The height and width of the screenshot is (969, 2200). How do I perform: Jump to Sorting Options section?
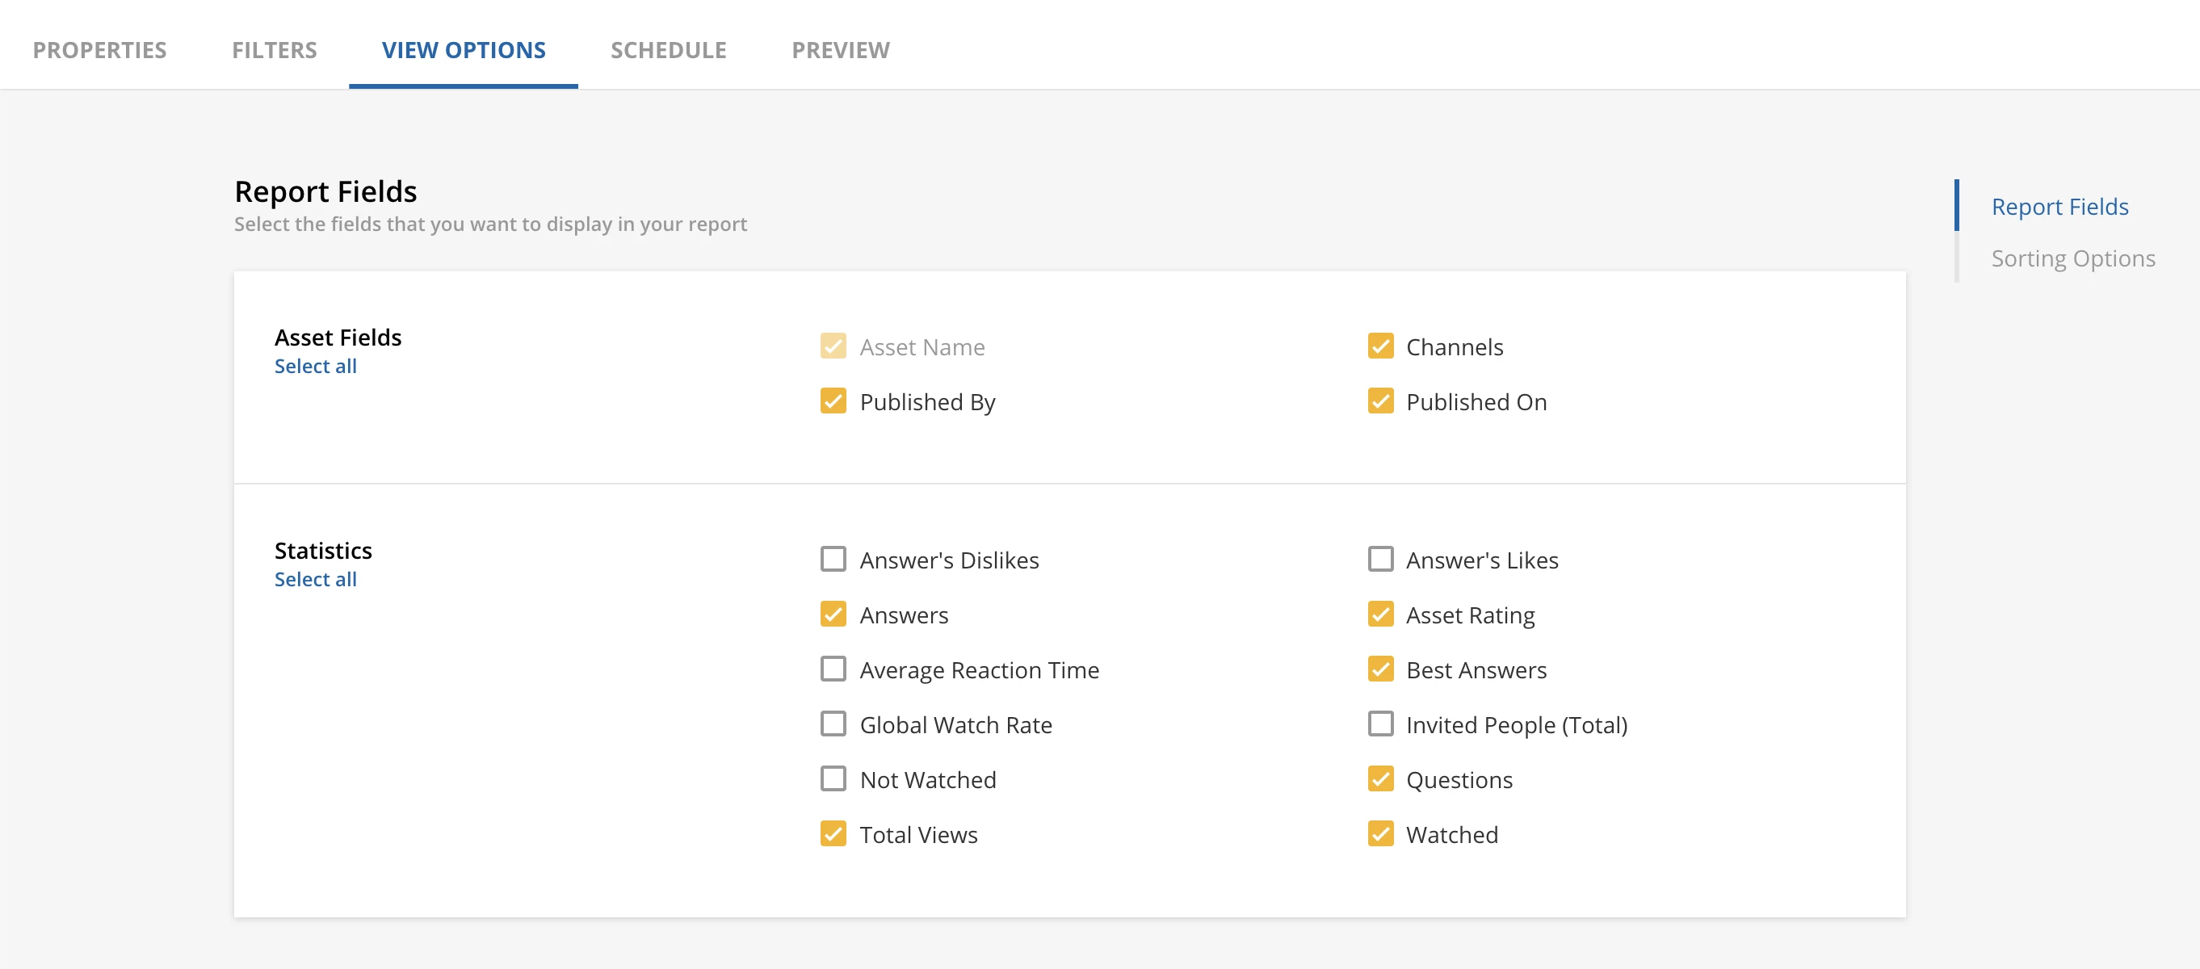click(x=2072, y=258)
